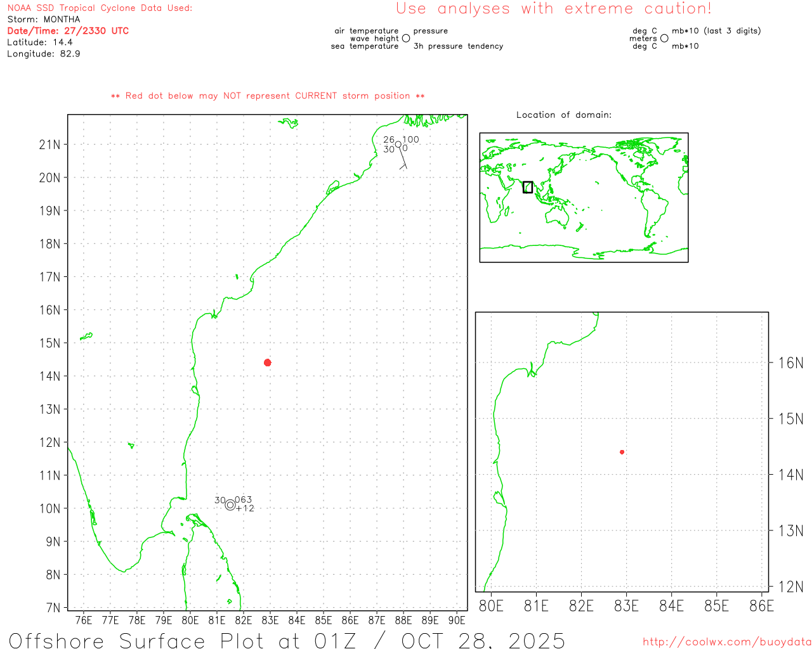Click the red dot disclaimer text above the map

[268, 96]
